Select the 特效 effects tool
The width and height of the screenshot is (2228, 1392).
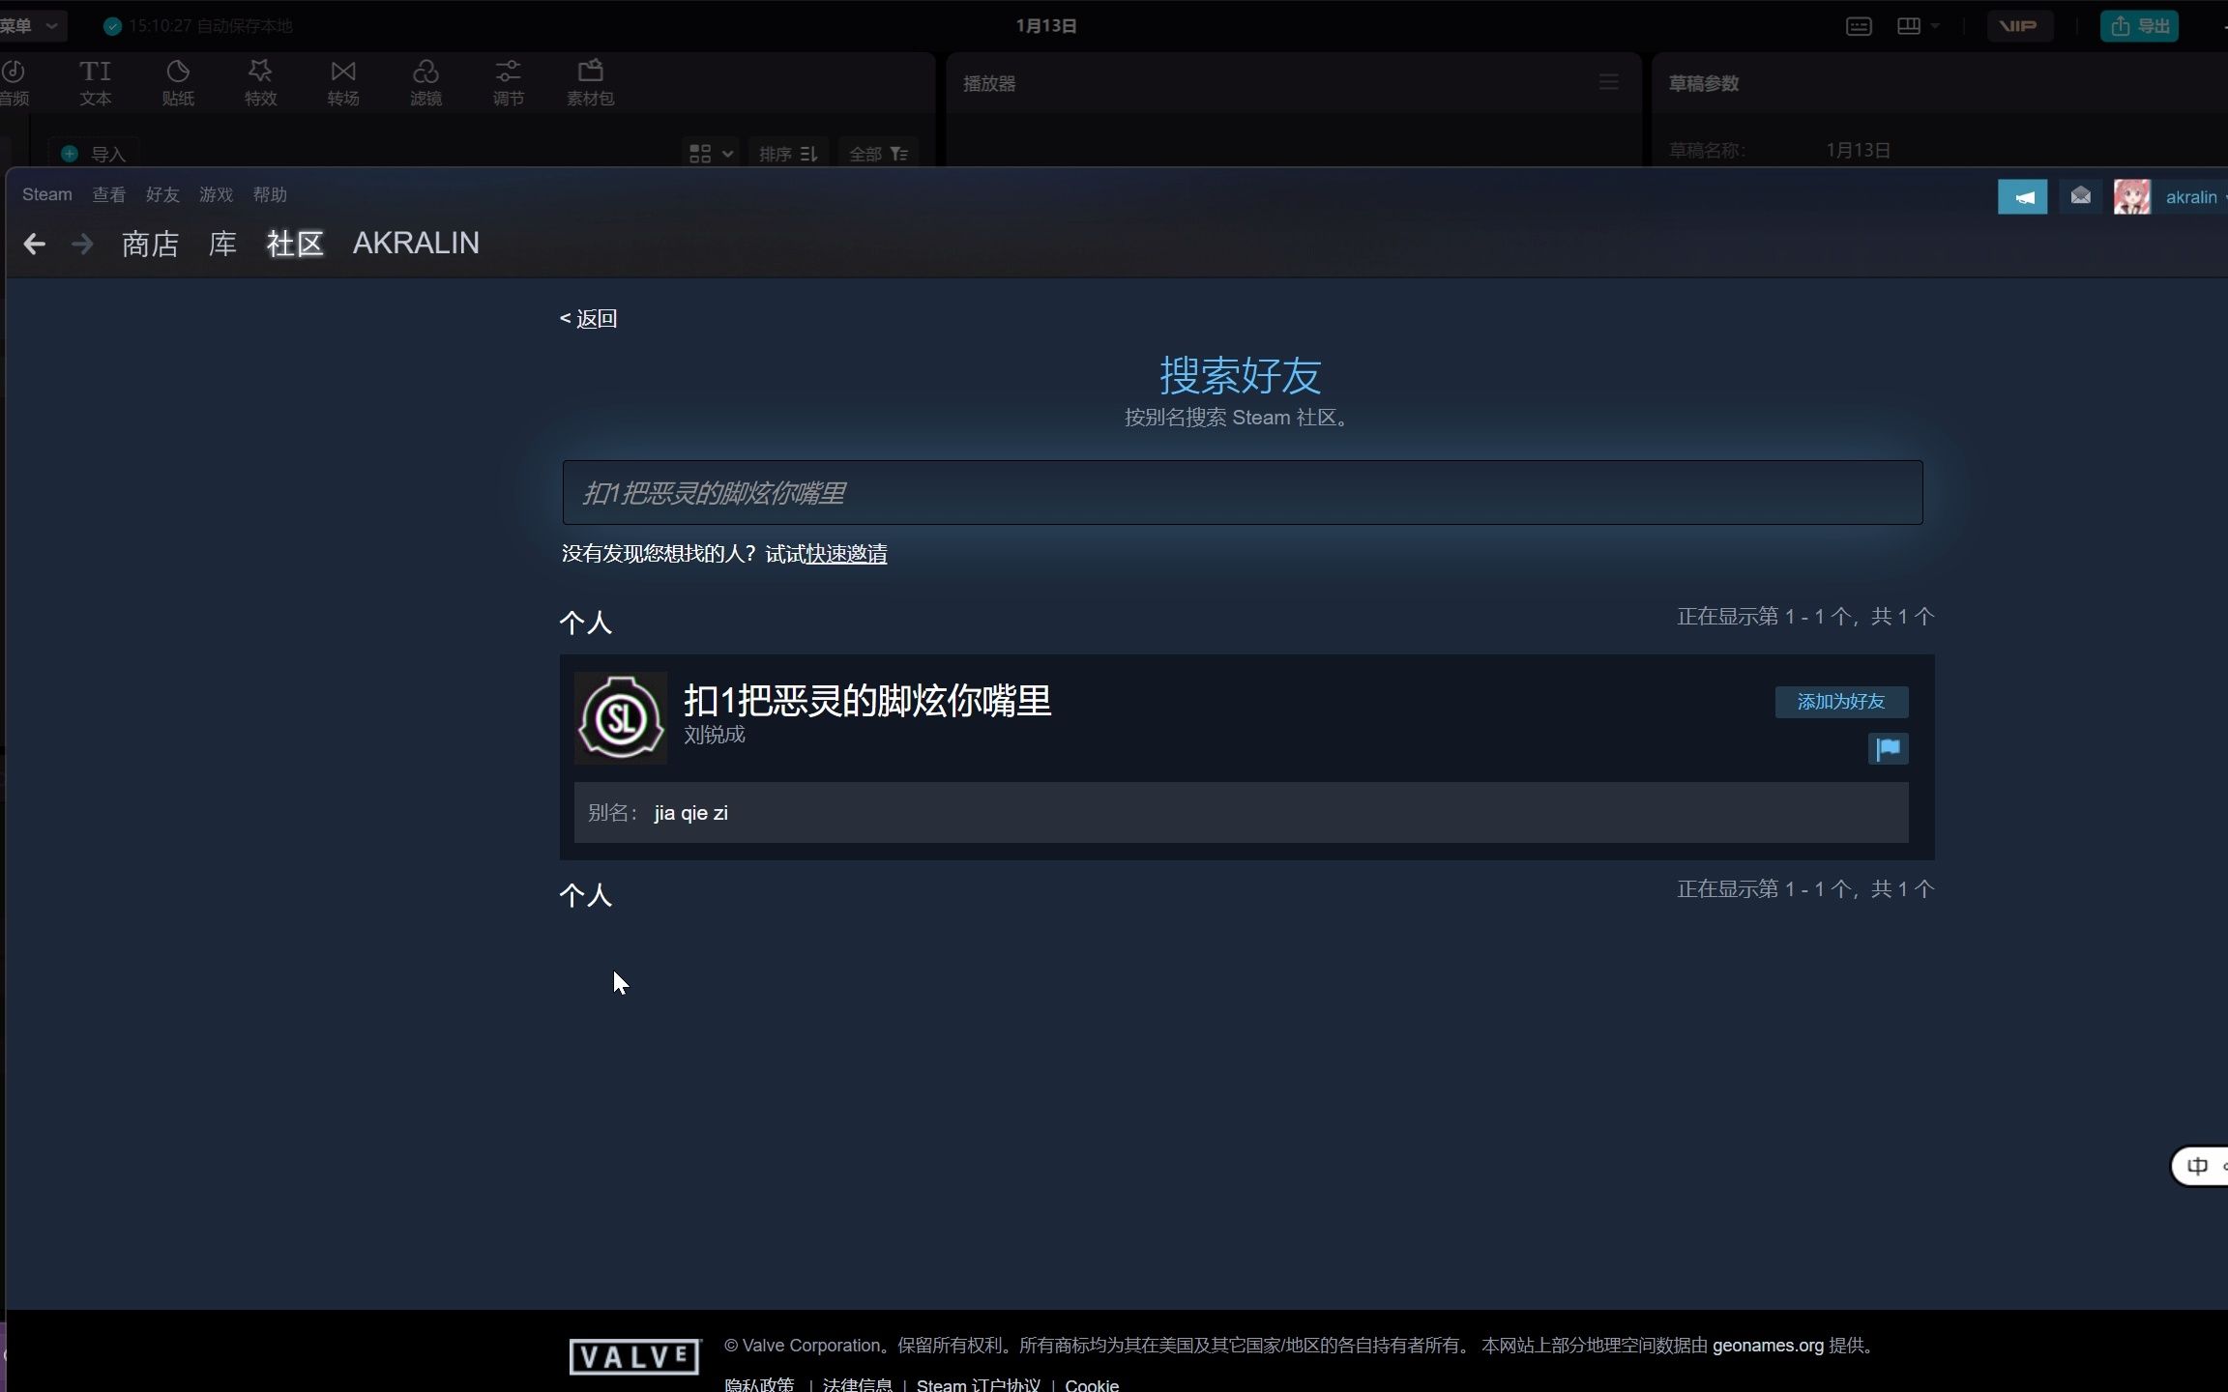(x=259, y=82)
